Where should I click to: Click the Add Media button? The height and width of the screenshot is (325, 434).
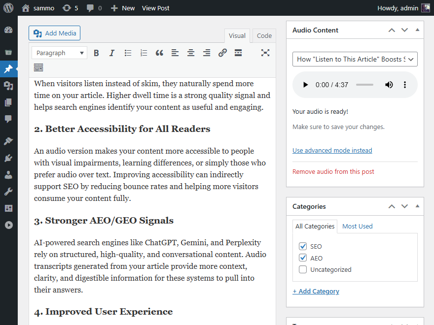pos(54,33)
